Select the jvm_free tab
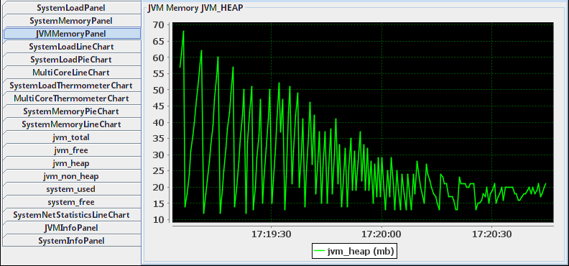 pos(71,150)
